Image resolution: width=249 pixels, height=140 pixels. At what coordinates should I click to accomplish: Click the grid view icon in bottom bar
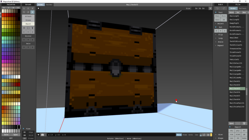[204, 135]
